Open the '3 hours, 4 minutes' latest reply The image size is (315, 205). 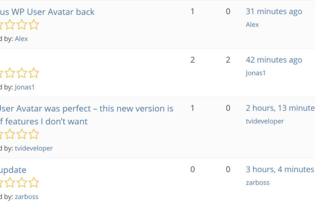[280, 169]
